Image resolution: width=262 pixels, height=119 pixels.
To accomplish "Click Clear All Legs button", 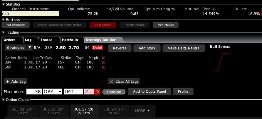I will 123,81.
